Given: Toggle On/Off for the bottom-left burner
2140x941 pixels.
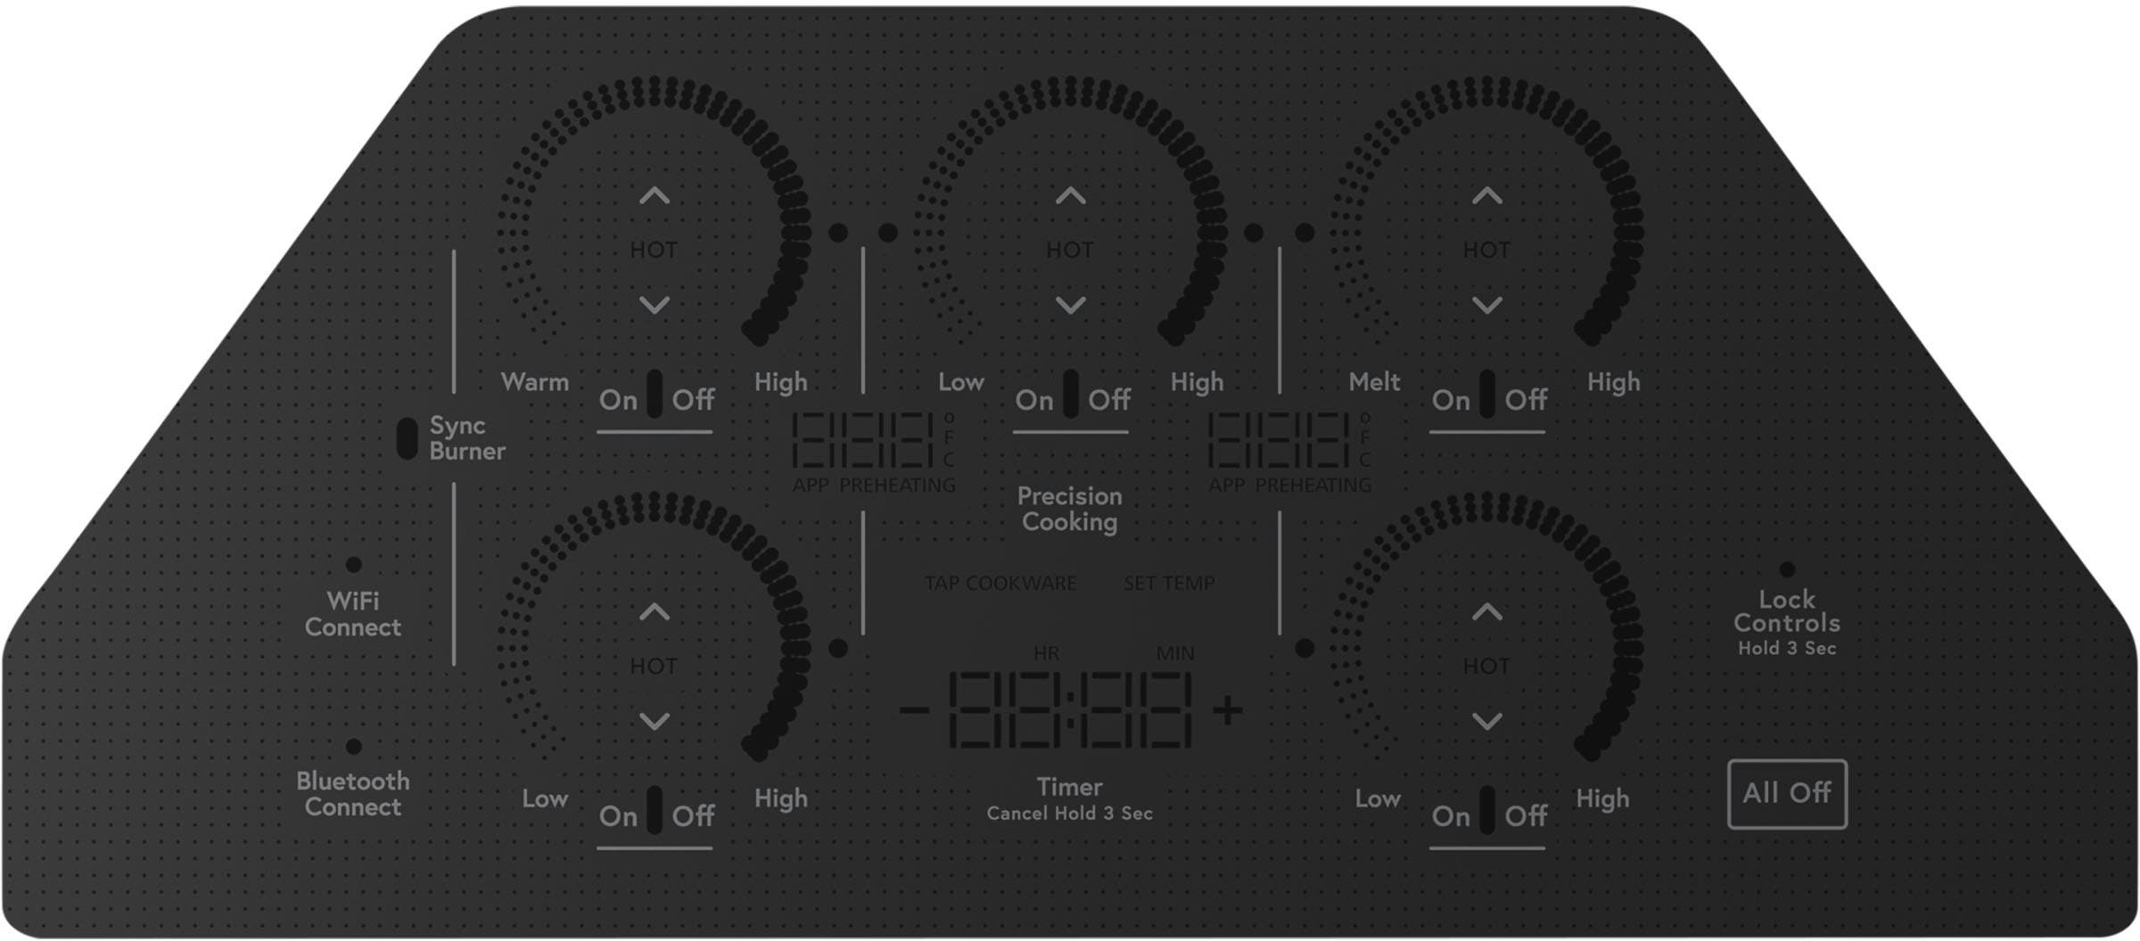Looking at the screenshot, I should [655, 815].
